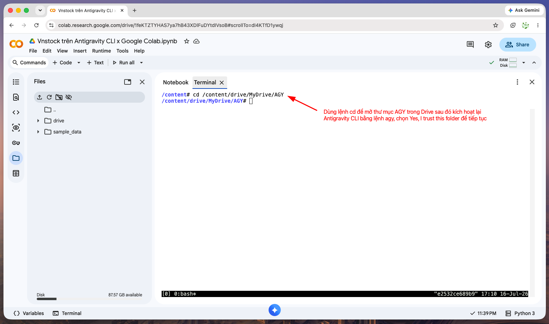Click the Share button
This screenshot has height=324, width=549.
[x=518, y=45]
